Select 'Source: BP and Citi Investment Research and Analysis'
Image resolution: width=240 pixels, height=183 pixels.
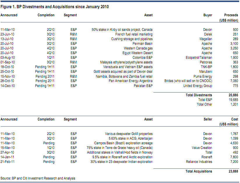pyautogui.click(x=38, y=178)
